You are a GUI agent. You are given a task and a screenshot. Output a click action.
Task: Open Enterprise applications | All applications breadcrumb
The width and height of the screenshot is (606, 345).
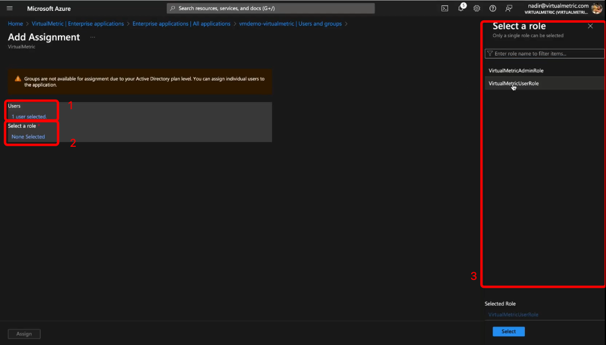[181, 24]
